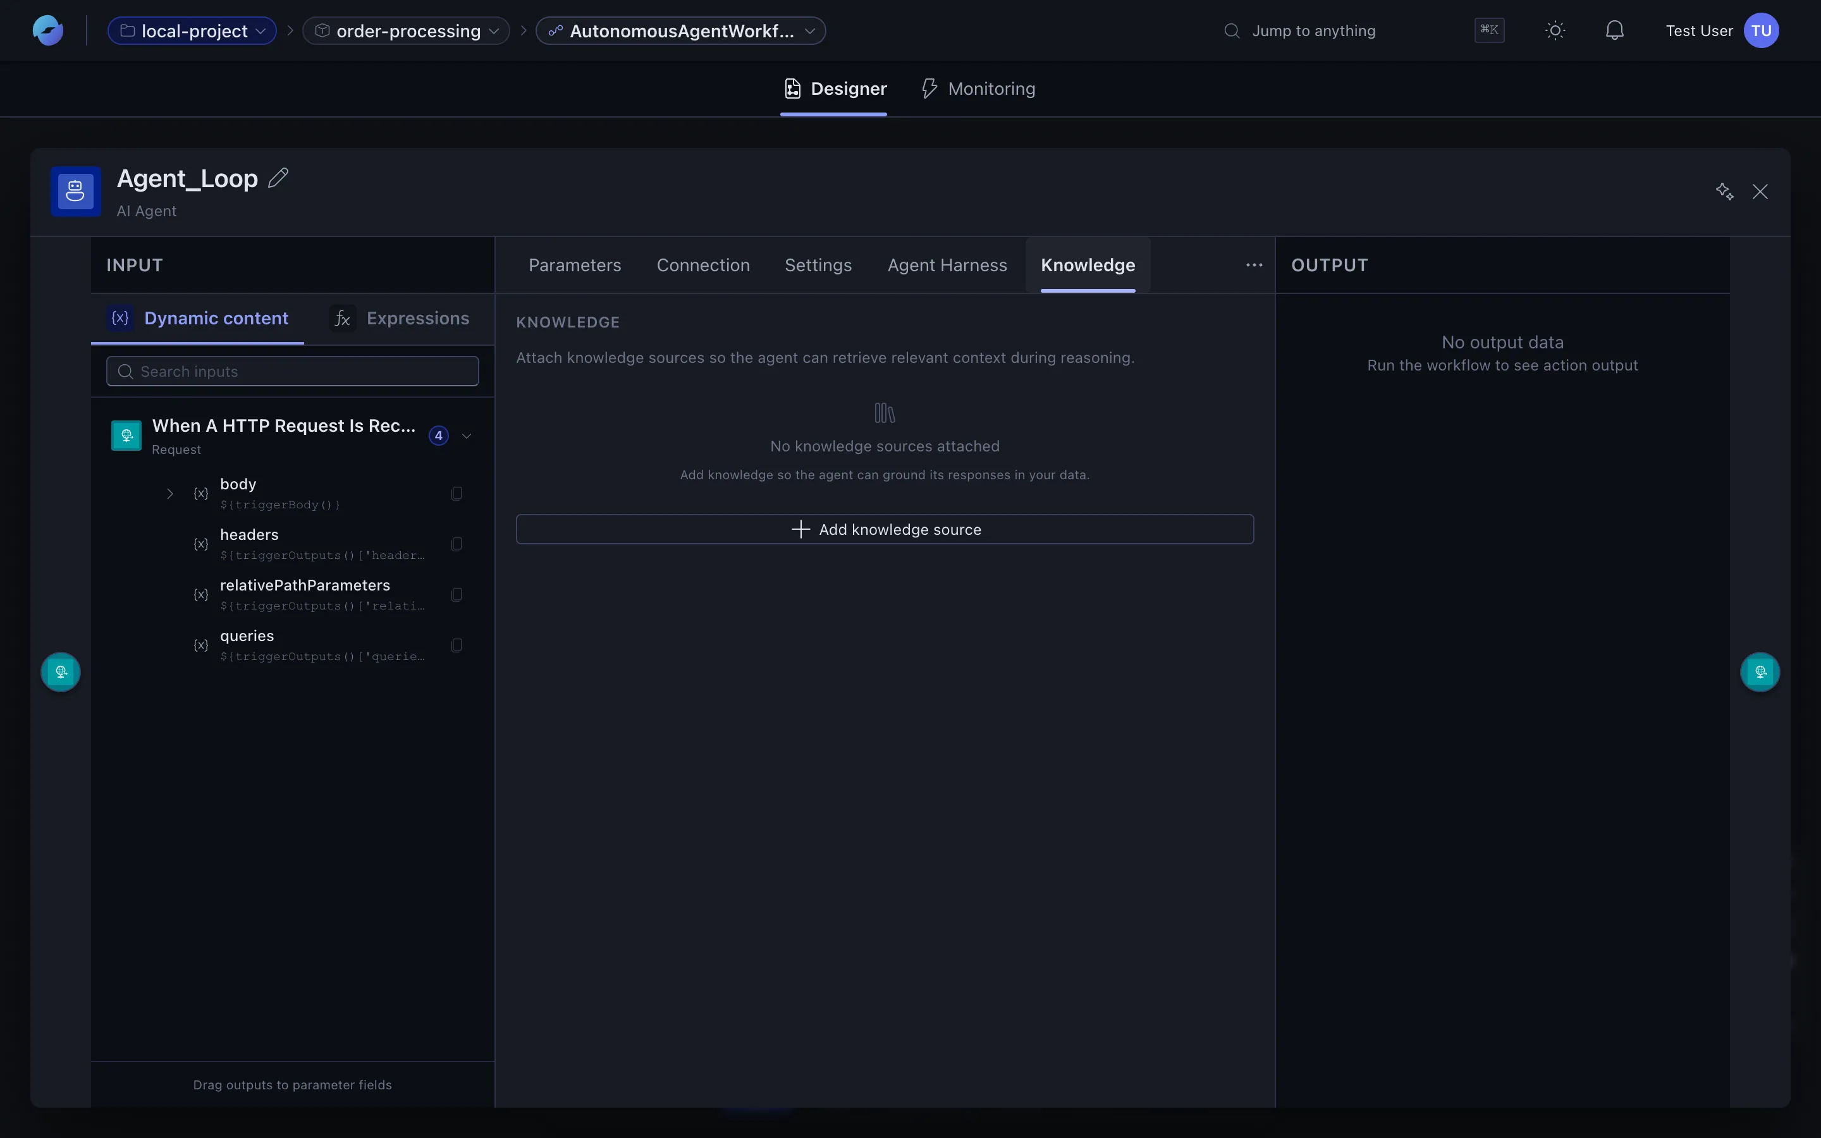Click the Search inputs field
This screenshot has height=1138, width=1821.
tap(293, 371)
